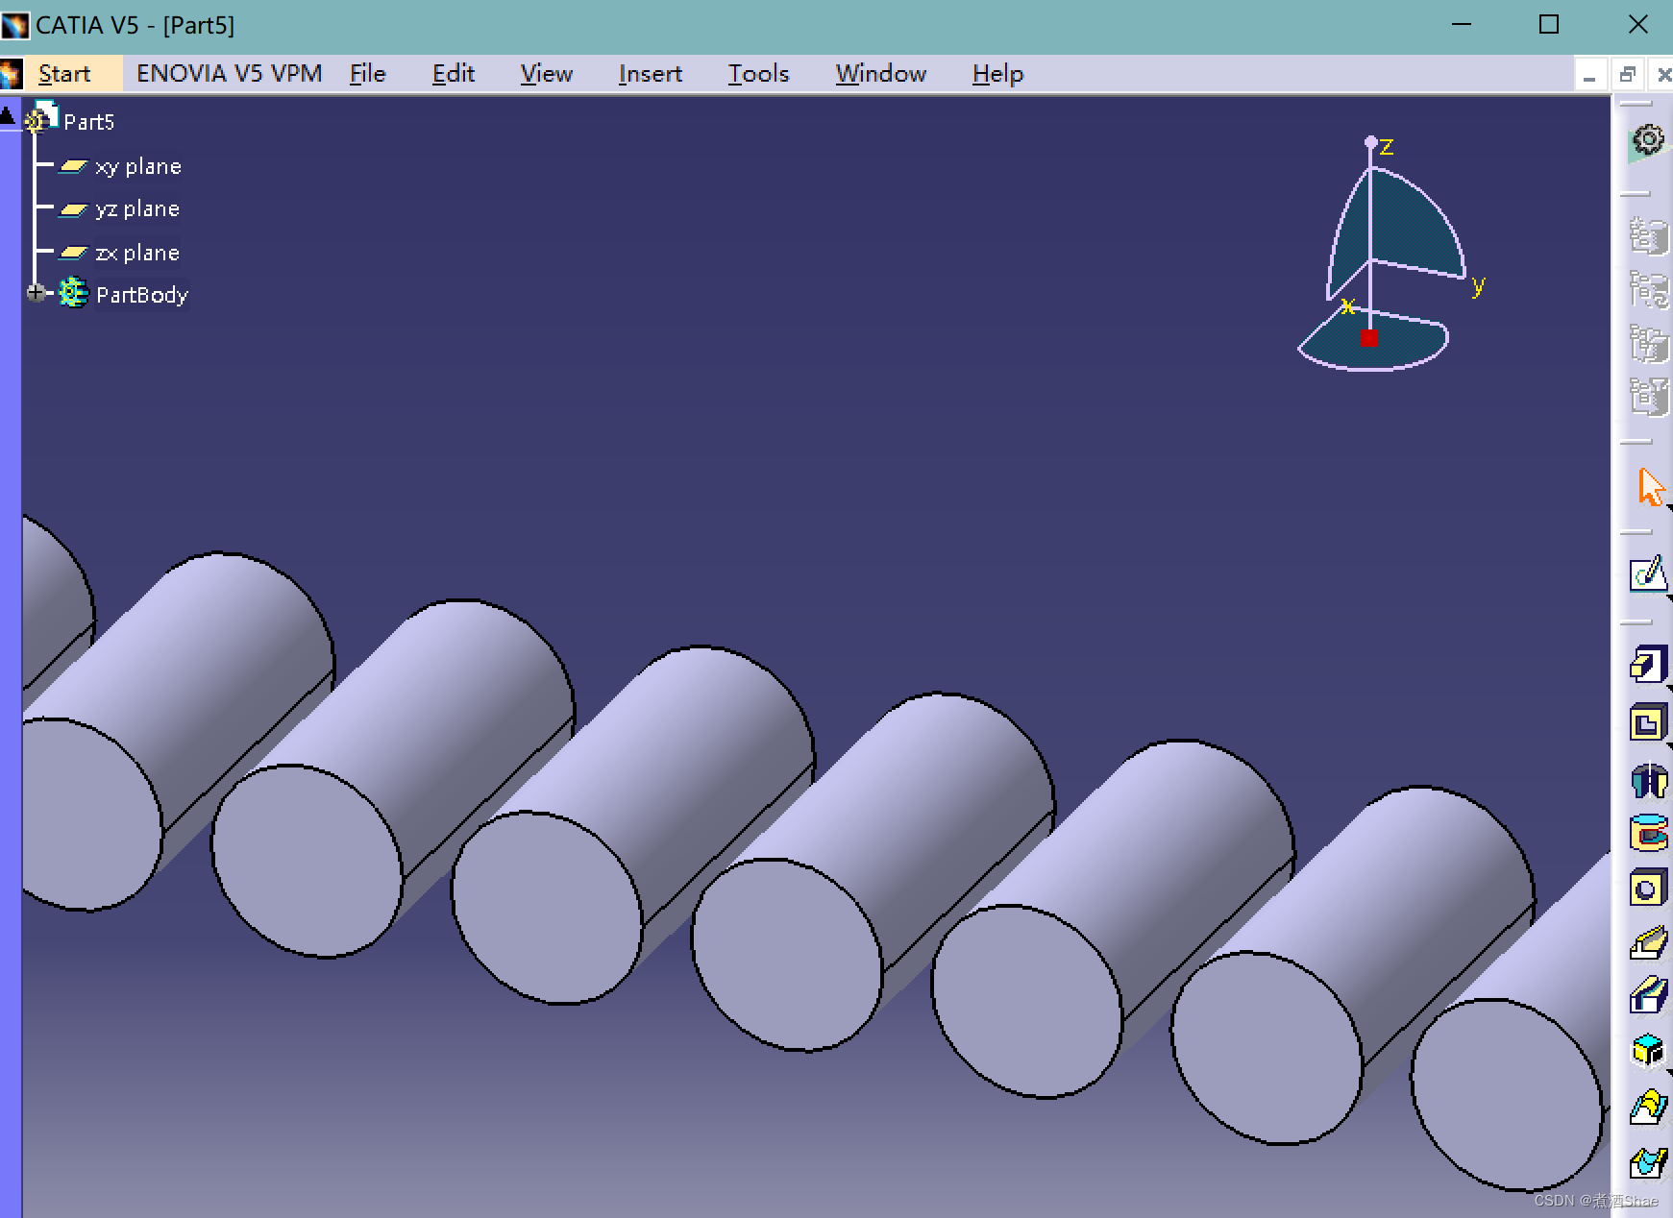Open the Solid Combine cube tool
This screenshot has height=1218, width=1673.
(x=1648, y=1050)
